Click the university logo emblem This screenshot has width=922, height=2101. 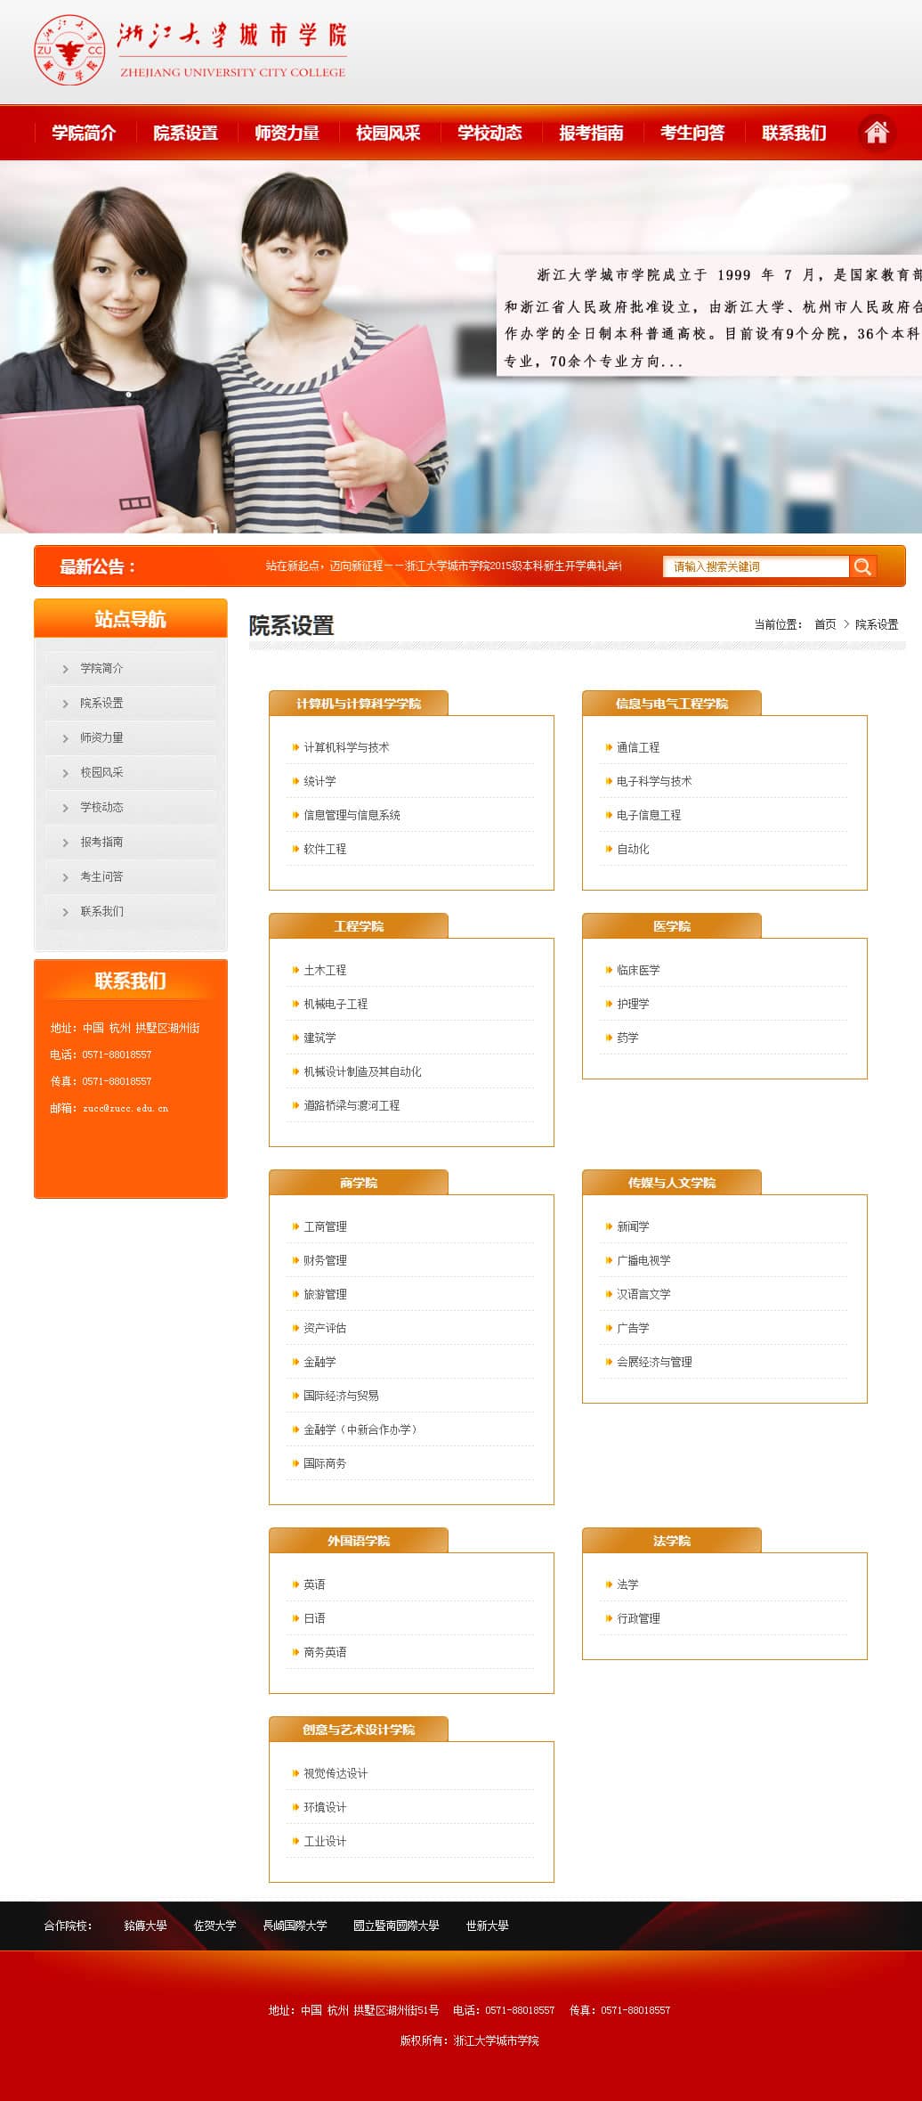pyautogui.click(x=69, y=52)
